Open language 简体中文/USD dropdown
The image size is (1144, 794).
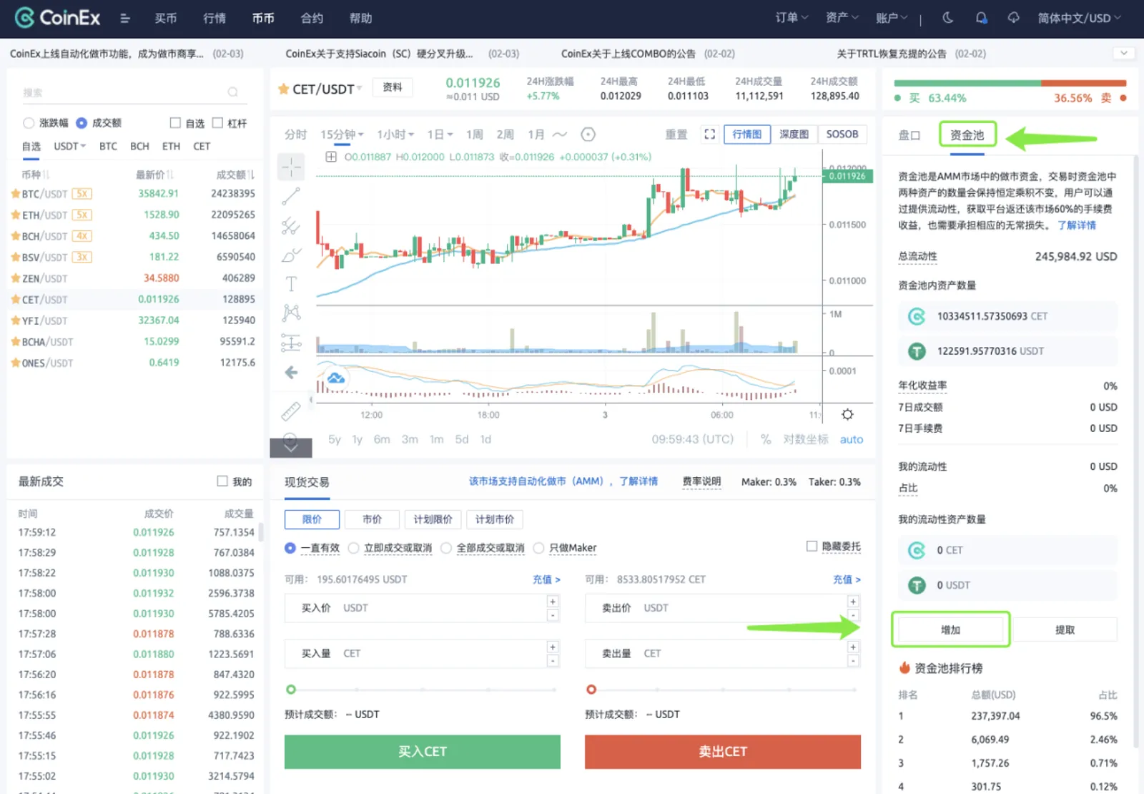tap(1080, 18)
